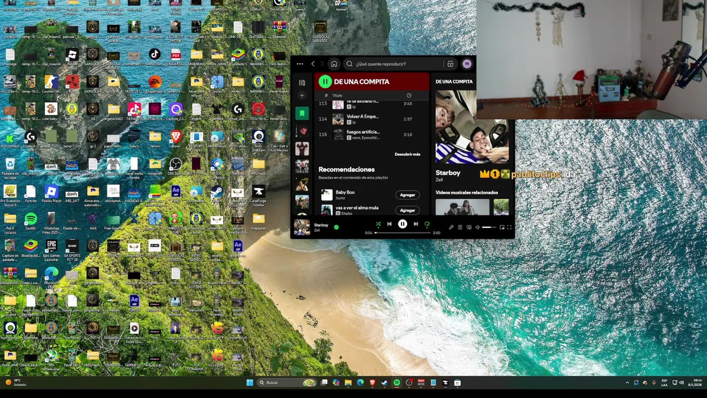Click the taskbar 'Buscar' search box
The image size is (707, 398).
[287, 383]
